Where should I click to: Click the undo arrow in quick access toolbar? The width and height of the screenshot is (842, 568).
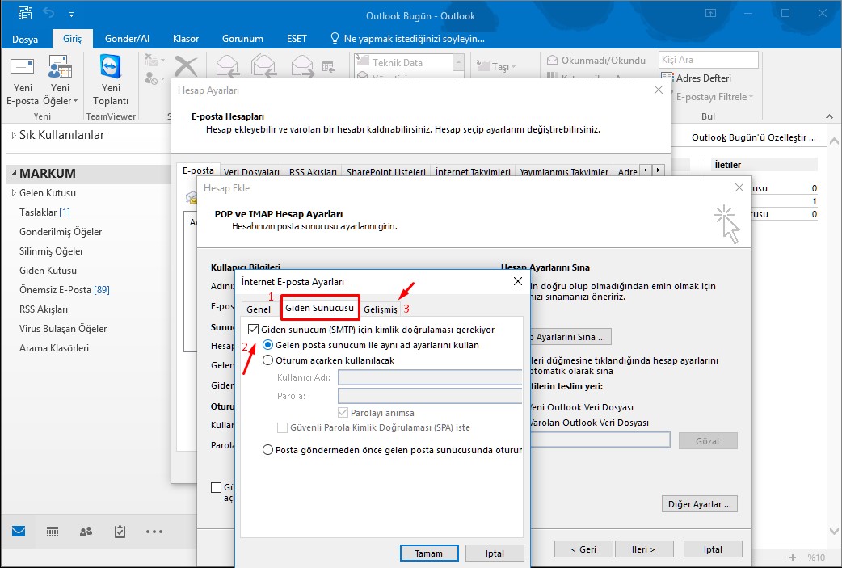point(48,13)
